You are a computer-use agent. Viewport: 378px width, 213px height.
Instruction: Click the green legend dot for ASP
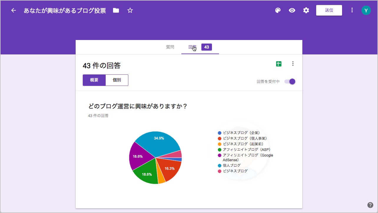click(220, 150)
